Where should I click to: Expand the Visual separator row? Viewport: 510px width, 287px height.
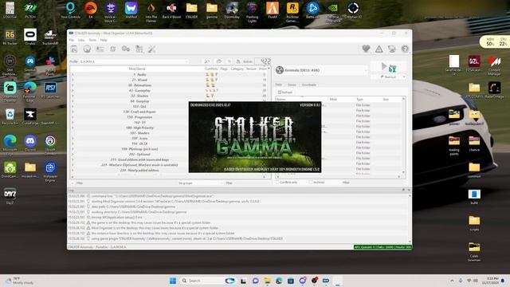tap(73, 80)
